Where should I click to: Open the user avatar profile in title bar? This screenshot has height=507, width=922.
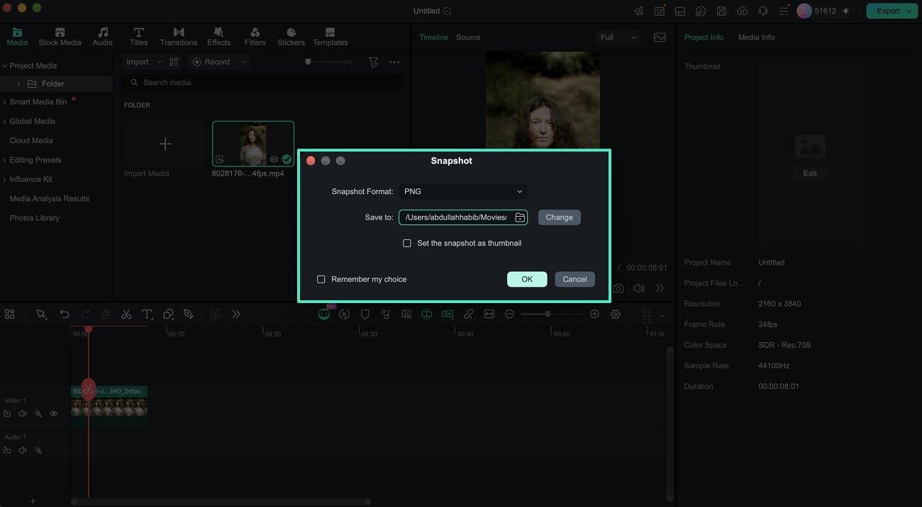coord(804,11)
